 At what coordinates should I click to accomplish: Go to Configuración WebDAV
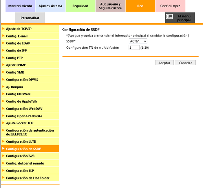click(x=30, y=109)
